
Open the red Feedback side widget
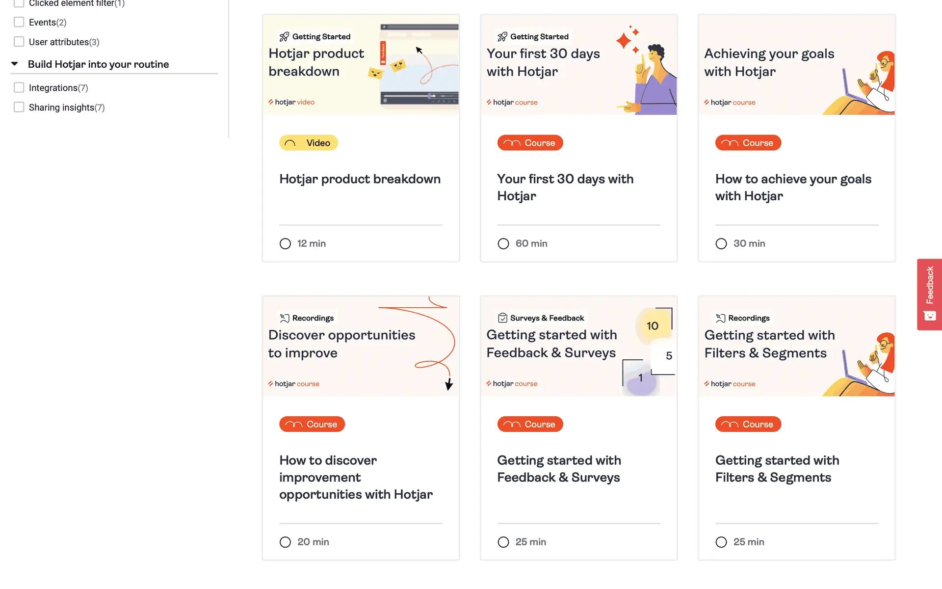929,294
